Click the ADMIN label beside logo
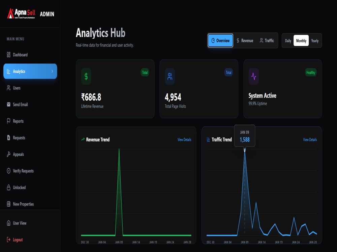The width and height of the screenshot is (337, 252). pyautogui.click(x=47, y=14)
